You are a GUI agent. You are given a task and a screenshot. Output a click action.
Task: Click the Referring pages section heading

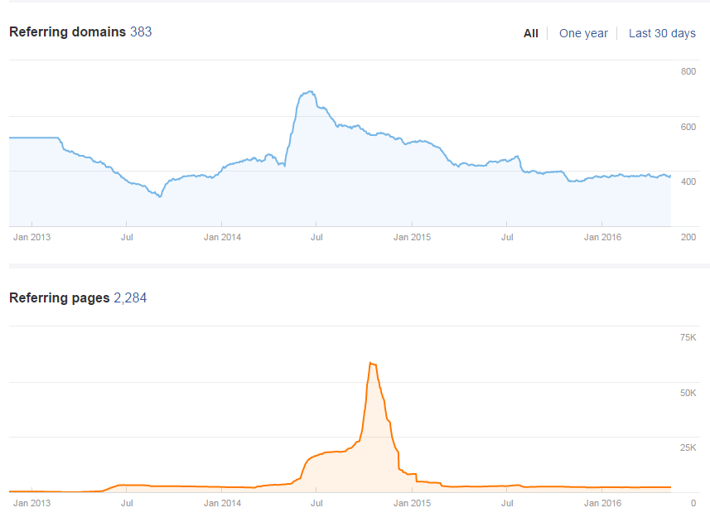point(57,297)
